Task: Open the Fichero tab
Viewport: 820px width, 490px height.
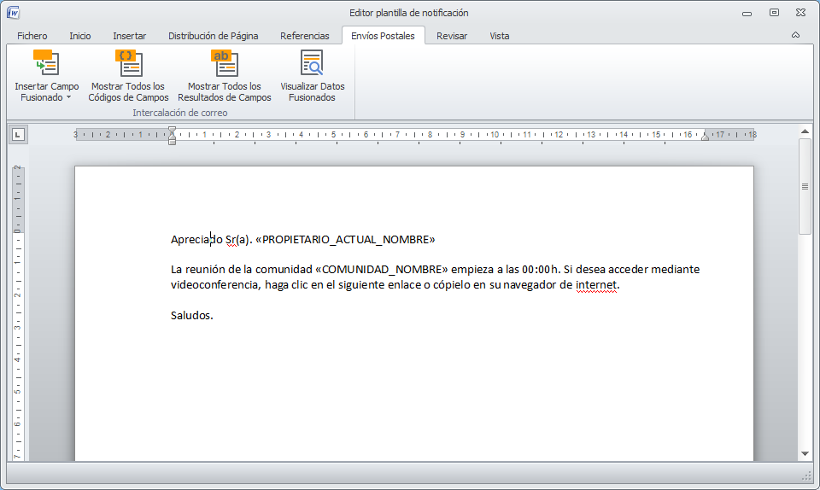Action: [x=32, y=36]
